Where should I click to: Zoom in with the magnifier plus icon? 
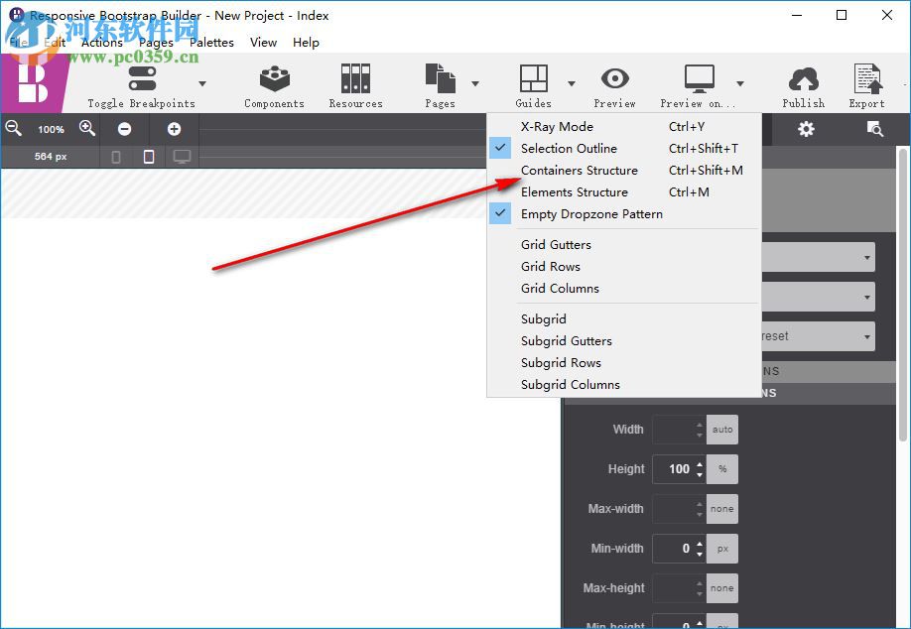coord(87,128)
